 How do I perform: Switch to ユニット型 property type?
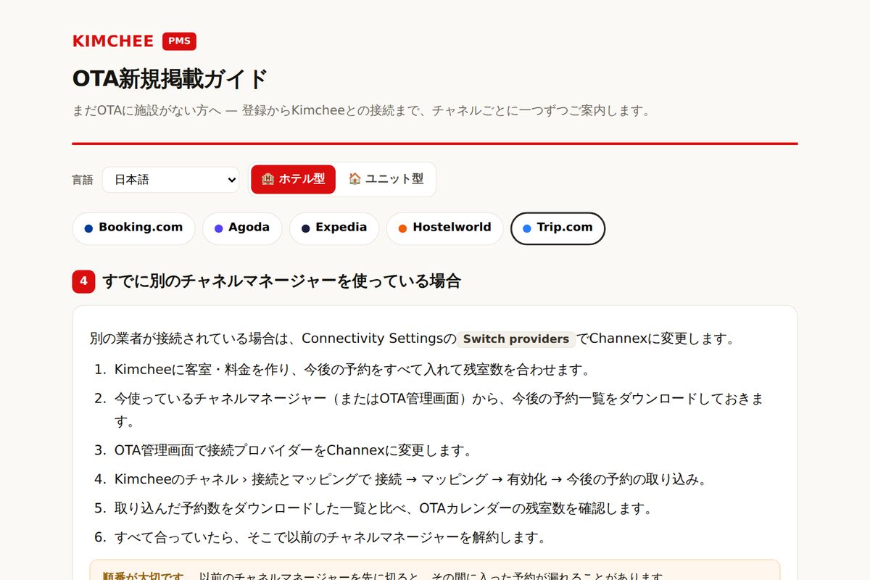pyautogui.click(x=386, y=179)
